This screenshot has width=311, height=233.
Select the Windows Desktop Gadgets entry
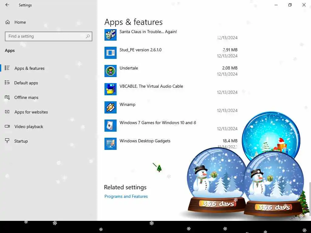pyautogui.click(x=171, y=144)
